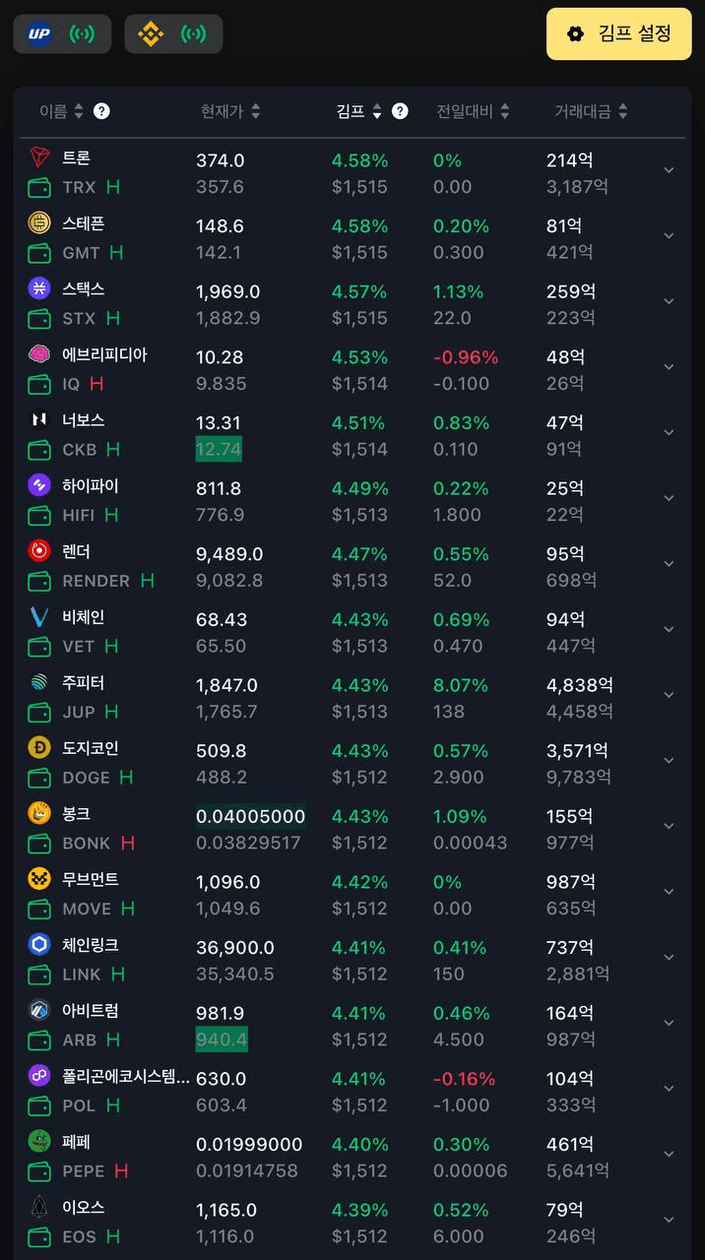Expand the 주피터 JUP row chevron
The image size is (705, 1260).
[x=669, y=695]
